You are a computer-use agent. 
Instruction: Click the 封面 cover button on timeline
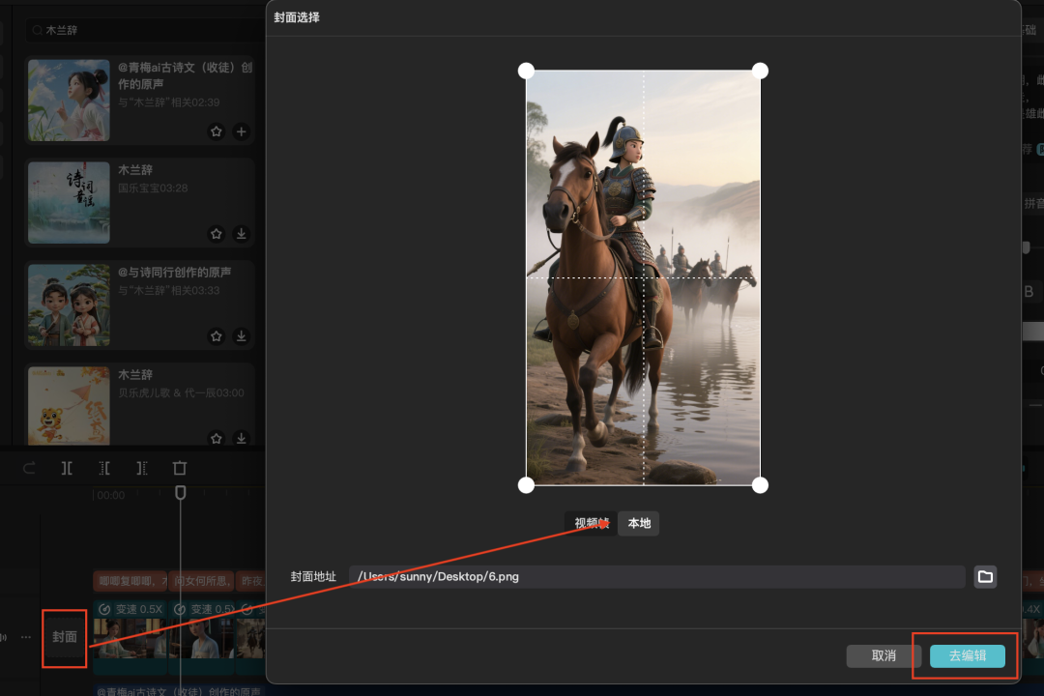(65, 637)
